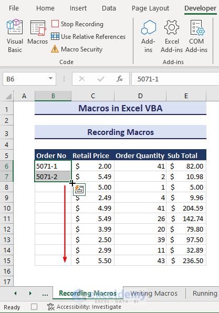Switch to the Writing Macros sheet
This screenshot has height=313, width=219.
(154, 293)
